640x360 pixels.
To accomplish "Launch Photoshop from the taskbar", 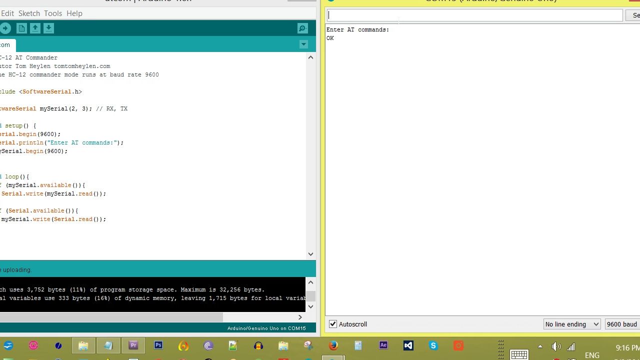I will (x=158, y=345).
